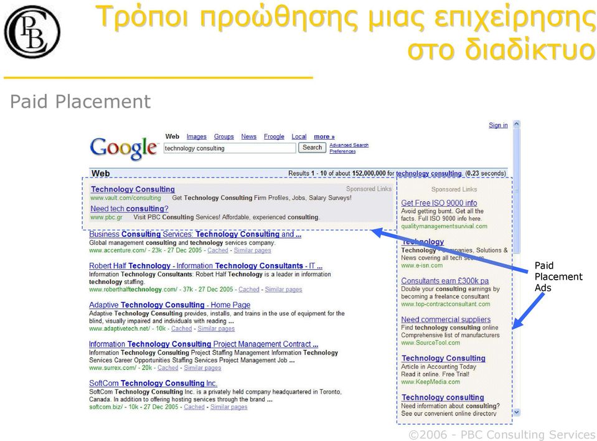Screen dimensions: 597x441
Task: Click Similar pages for adaptivetech.net result
Action: (216, 328)
